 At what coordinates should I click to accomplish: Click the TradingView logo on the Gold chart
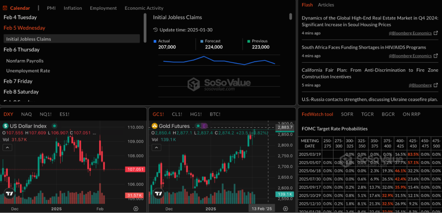pos(158,193)
